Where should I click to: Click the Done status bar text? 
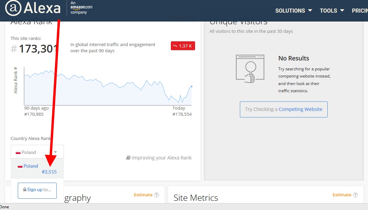click(4, 207)
